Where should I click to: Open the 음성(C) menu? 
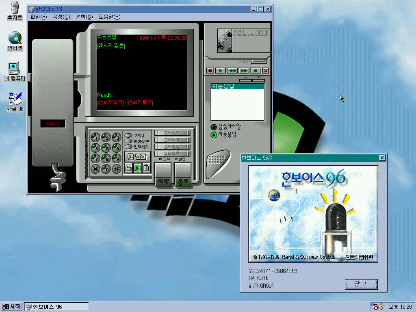pyautogui.click(x=61, y=17)
